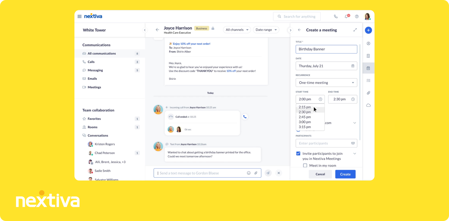The image size is (449, 221).
Task: Open All communications in sidebar
Action: tap(110, 53)
